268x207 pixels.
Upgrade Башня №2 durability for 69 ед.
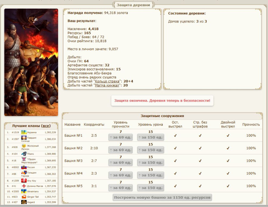pos(121,150)
